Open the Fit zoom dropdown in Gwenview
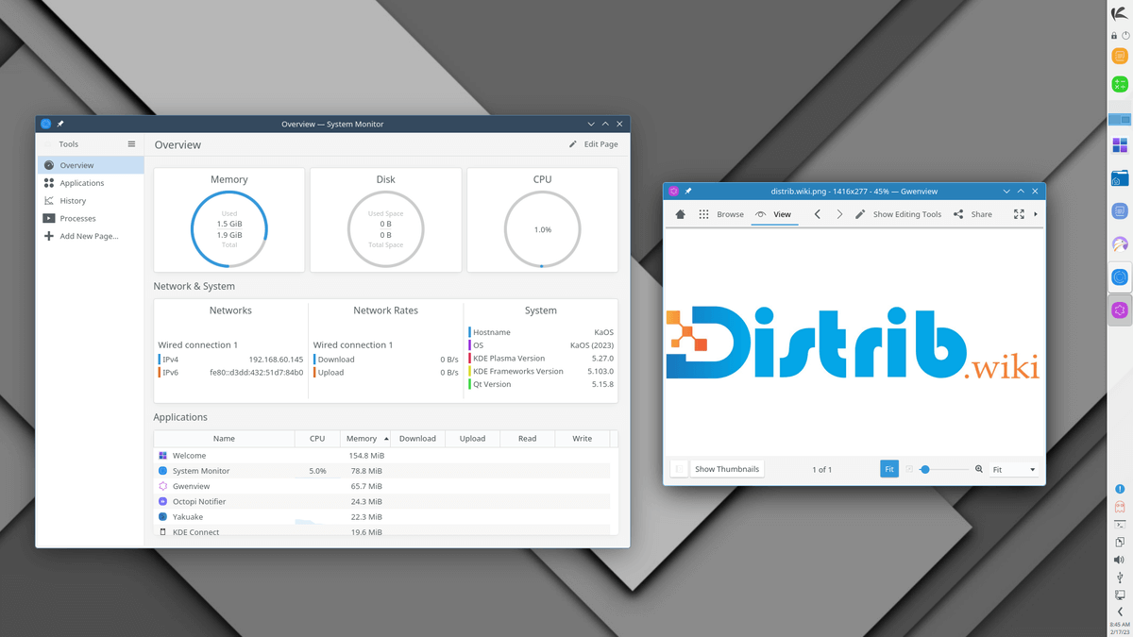This screenshot has height=637, width=1133. [x=1014, y=469]
